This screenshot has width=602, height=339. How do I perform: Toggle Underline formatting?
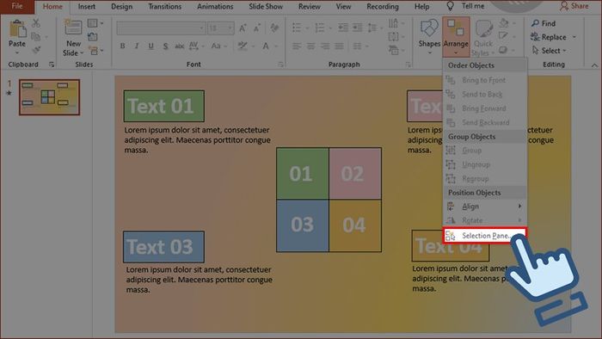click(x=150, y=46)
